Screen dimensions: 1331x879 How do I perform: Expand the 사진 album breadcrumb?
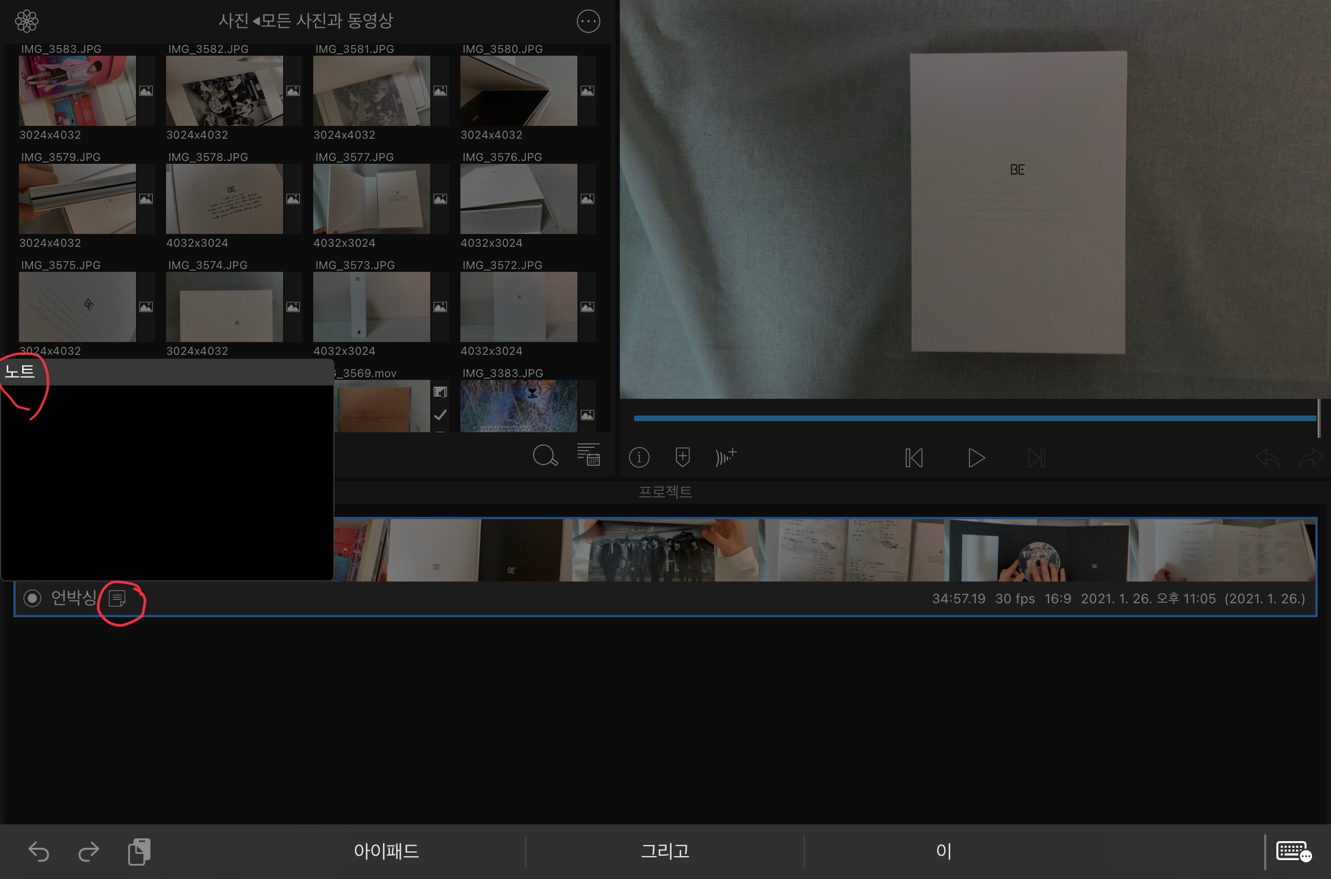pyautogui.click(x=234, y=21)
